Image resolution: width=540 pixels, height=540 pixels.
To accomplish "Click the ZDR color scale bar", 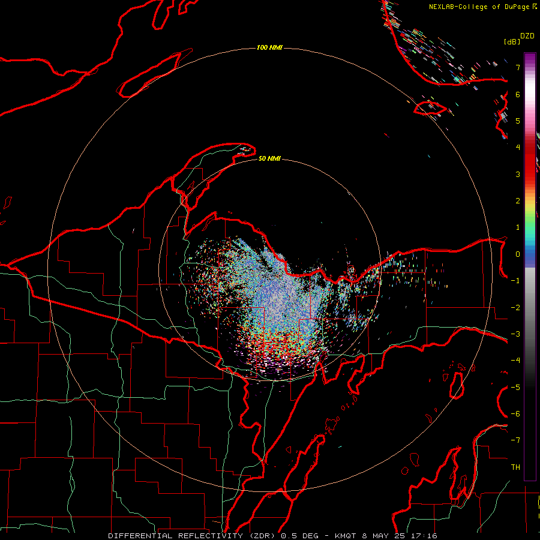I will [x=530, y=266].
